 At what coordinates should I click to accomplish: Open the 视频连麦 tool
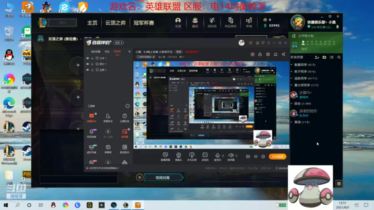point(92,133)
